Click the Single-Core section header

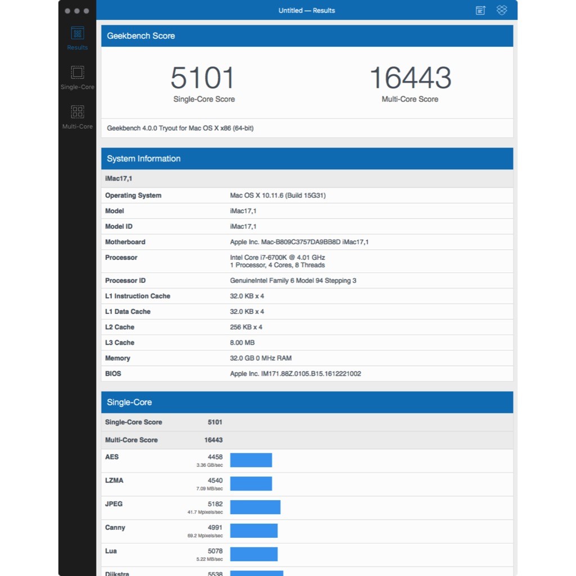pyautogui.click(x=307, y=402)
